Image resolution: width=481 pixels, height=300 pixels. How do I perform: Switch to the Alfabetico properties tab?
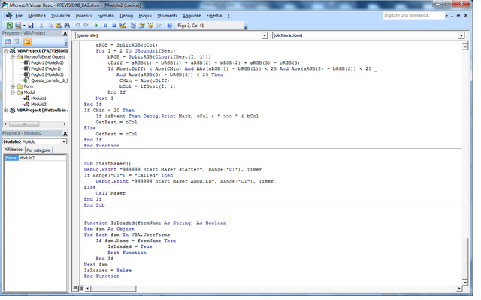point(14,150)
